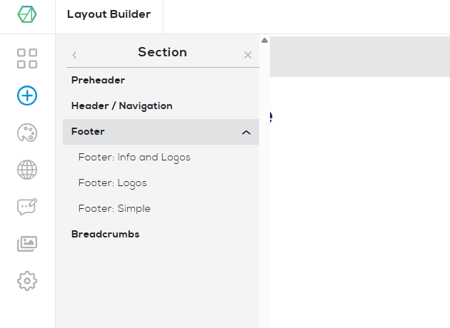The height and width of the screenshot is (328, 450).
Task: Expand the Breadcrumbs category
Action: 105,235
